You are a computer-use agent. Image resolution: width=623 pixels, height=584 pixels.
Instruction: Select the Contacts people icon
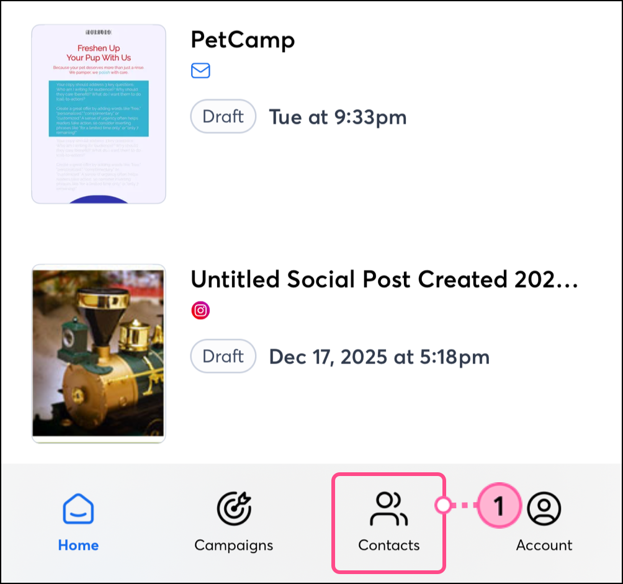[x=389, y=509]
